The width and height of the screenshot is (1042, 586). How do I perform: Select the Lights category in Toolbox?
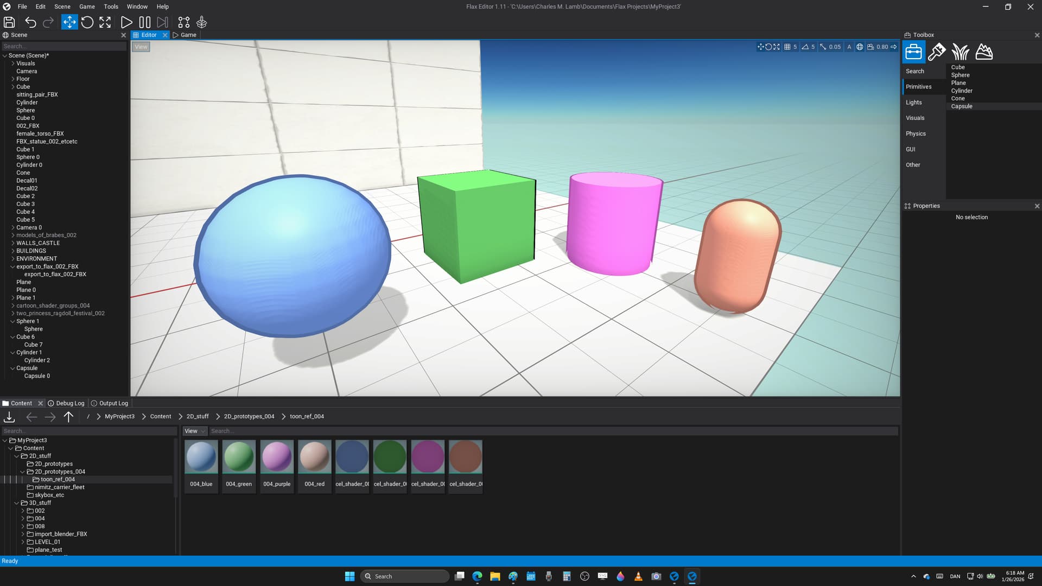click(914, 103)
